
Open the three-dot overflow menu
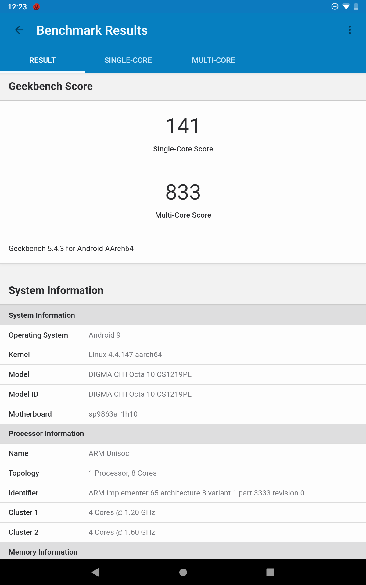click(x=350, y=30)
